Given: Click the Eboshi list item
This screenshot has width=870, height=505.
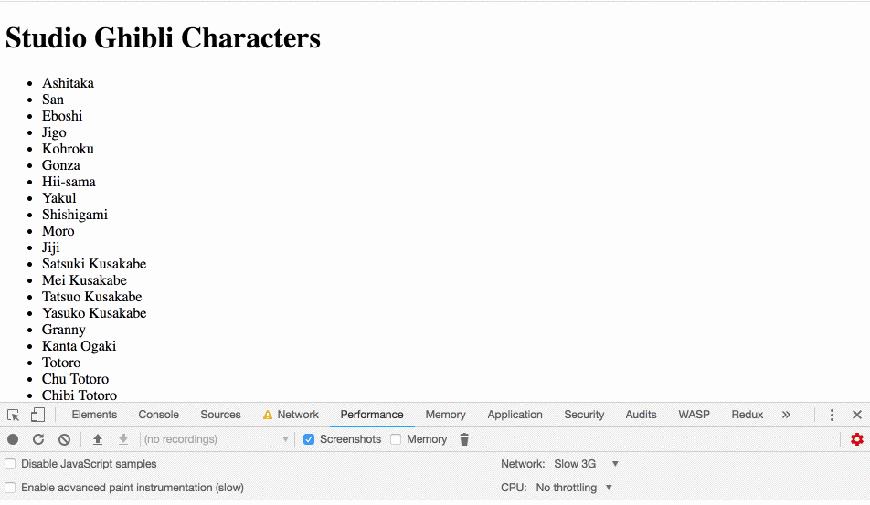Looking at the screenshot, I should [62, 116].
